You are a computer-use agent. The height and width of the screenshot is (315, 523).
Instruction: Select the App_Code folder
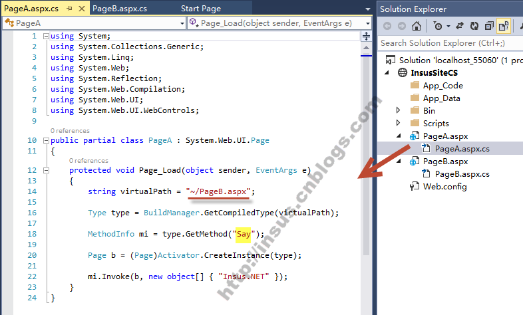[442, 85]
